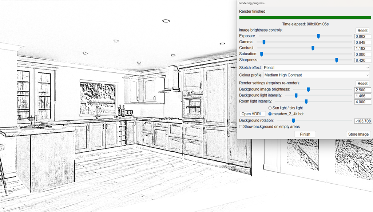
Task: Click the Background rotation value field
Action: tap(362, 121)
